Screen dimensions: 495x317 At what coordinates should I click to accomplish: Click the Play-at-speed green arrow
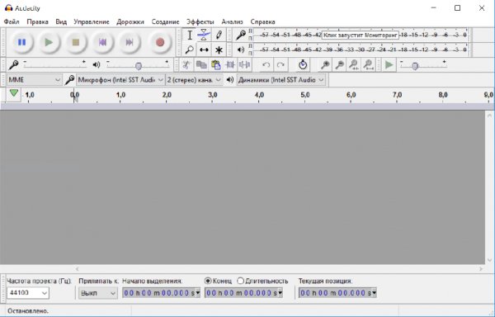tap(389, 65)
